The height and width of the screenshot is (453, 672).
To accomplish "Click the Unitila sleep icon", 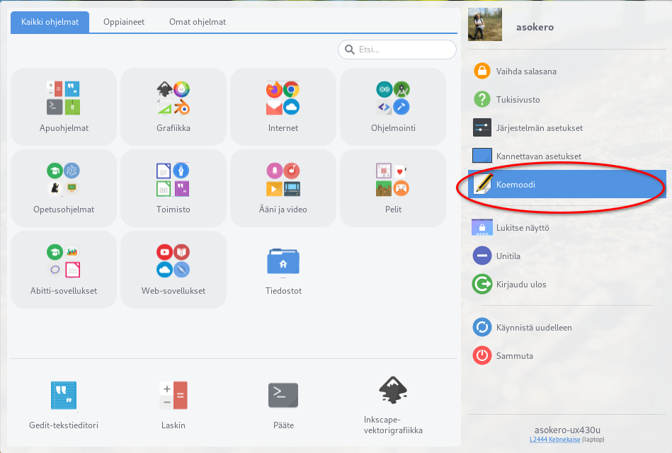I will coord(482,256).
